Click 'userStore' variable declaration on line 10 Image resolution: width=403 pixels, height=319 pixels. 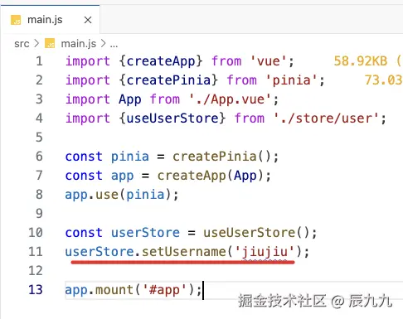click(145, 233)
